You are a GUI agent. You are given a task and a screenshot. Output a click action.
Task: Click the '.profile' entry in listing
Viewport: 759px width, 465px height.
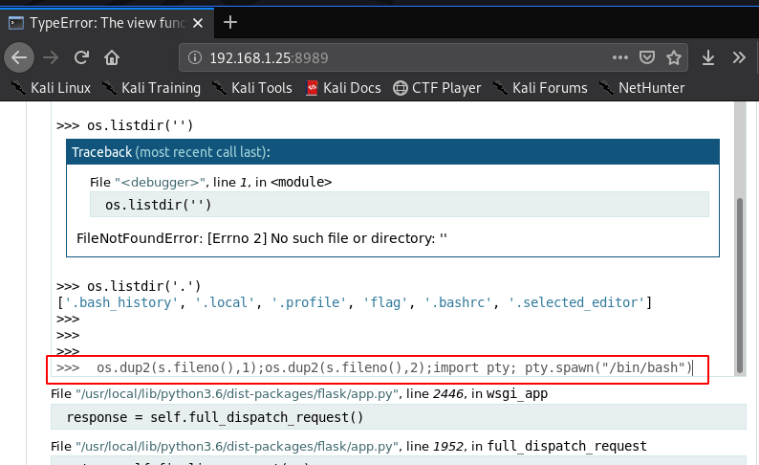(310, 302)
